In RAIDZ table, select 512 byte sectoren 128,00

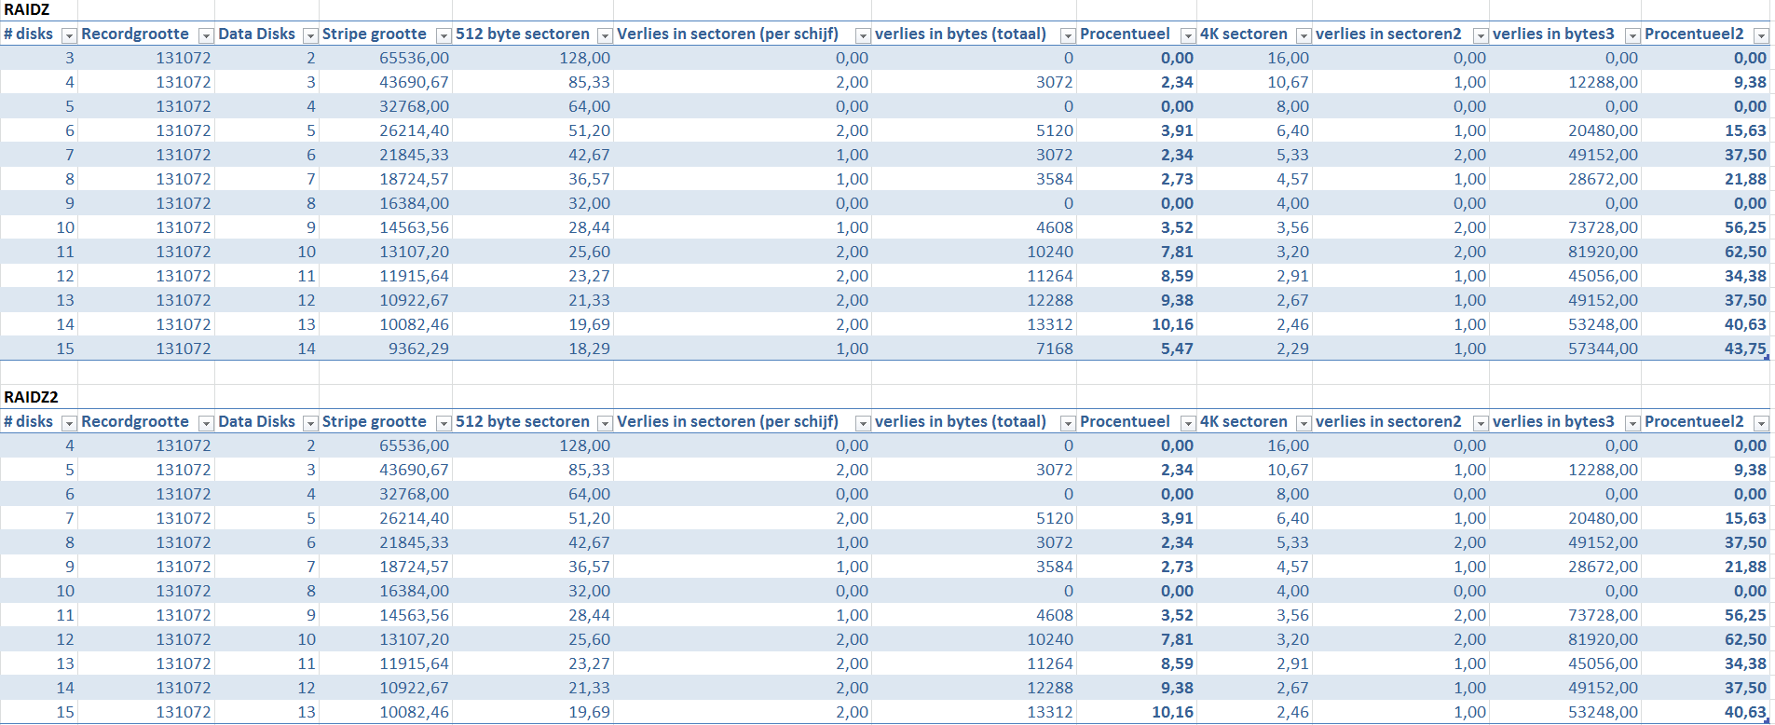tap(533, 58)
